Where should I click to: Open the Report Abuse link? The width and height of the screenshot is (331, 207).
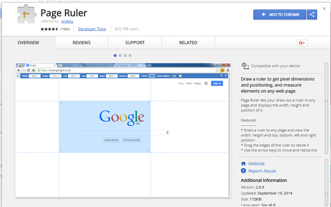pyautogui.click(x=262, y=171)
